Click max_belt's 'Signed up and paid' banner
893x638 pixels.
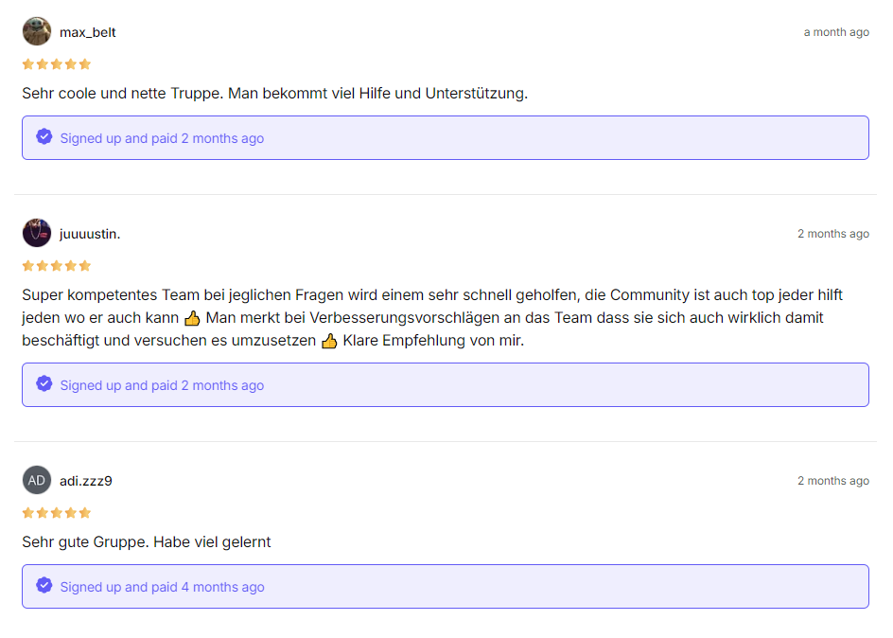446,138
